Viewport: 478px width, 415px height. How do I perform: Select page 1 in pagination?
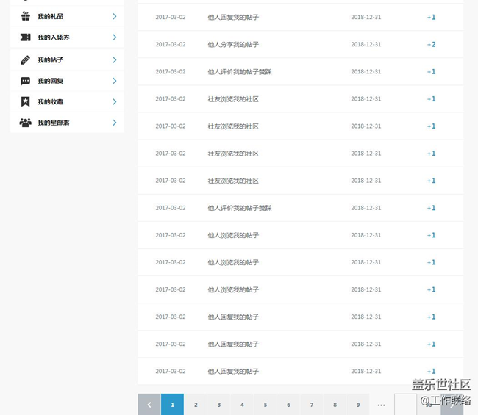pos(173,404)
